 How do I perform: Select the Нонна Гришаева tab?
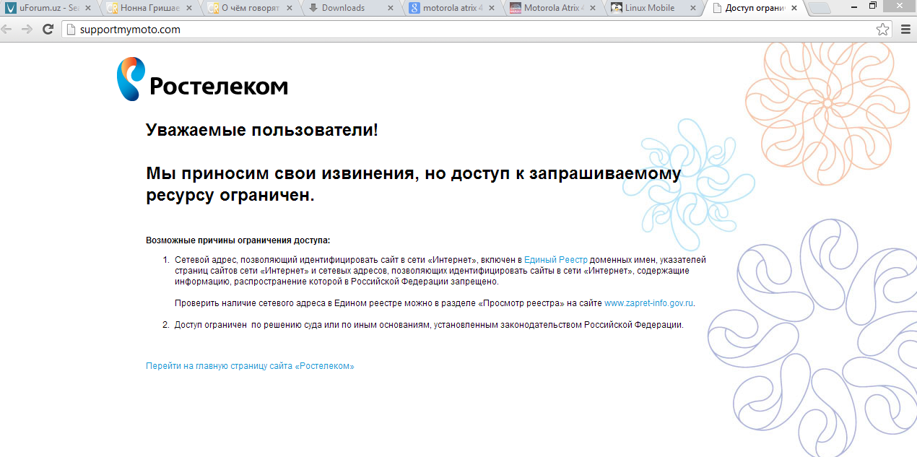(x=148, y=9)
